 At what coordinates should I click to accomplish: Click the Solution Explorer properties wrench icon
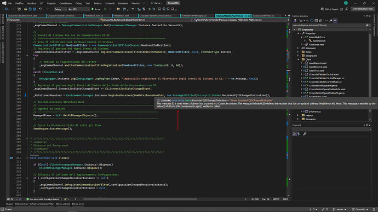331,21
